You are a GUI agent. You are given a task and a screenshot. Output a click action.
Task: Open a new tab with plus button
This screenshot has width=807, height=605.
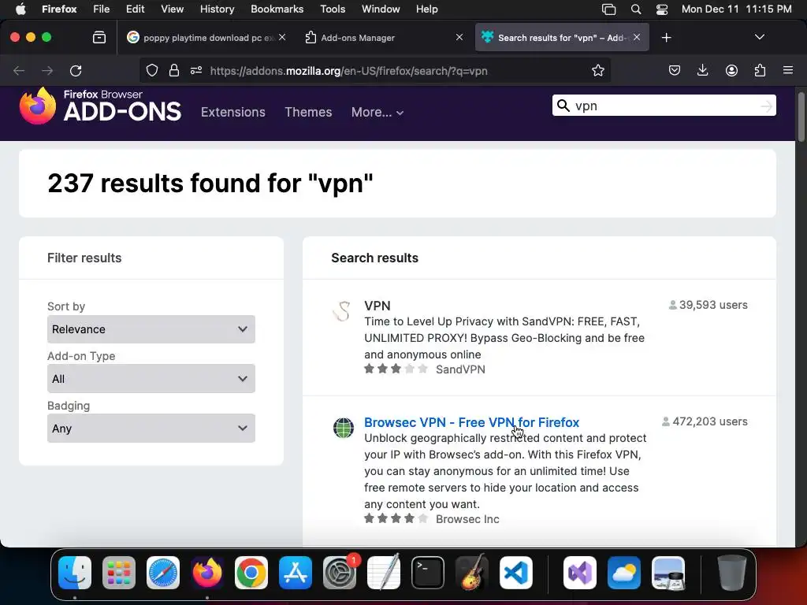click(x=666, y=38)
